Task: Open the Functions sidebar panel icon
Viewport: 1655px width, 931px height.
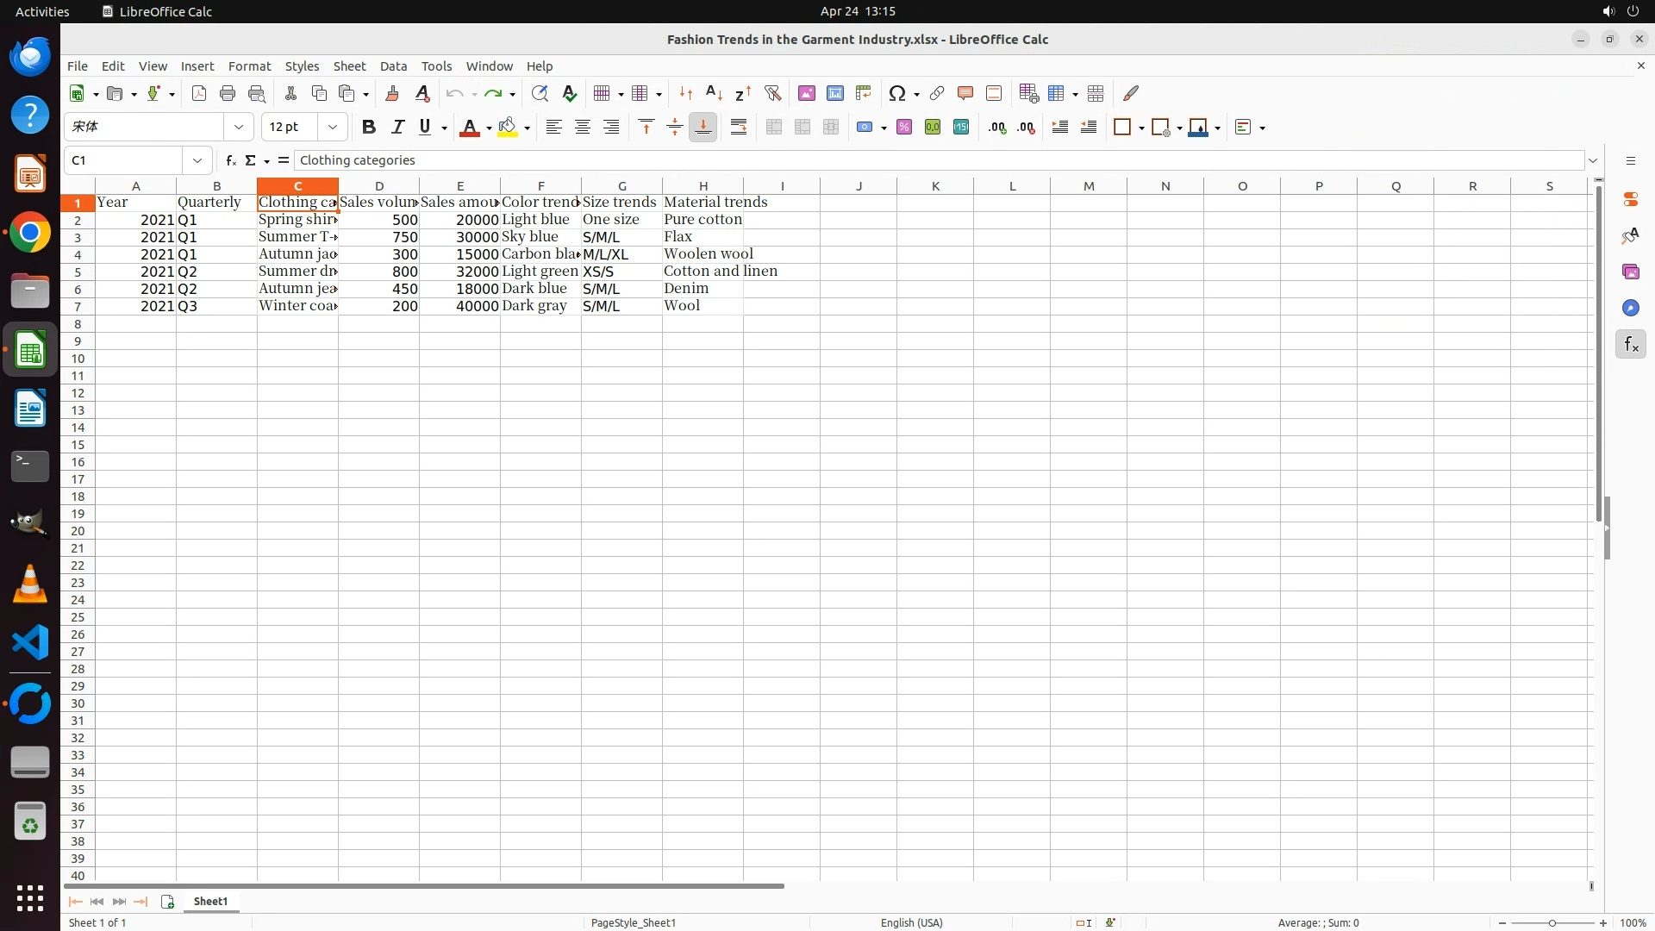Action: coord(1630,345)
